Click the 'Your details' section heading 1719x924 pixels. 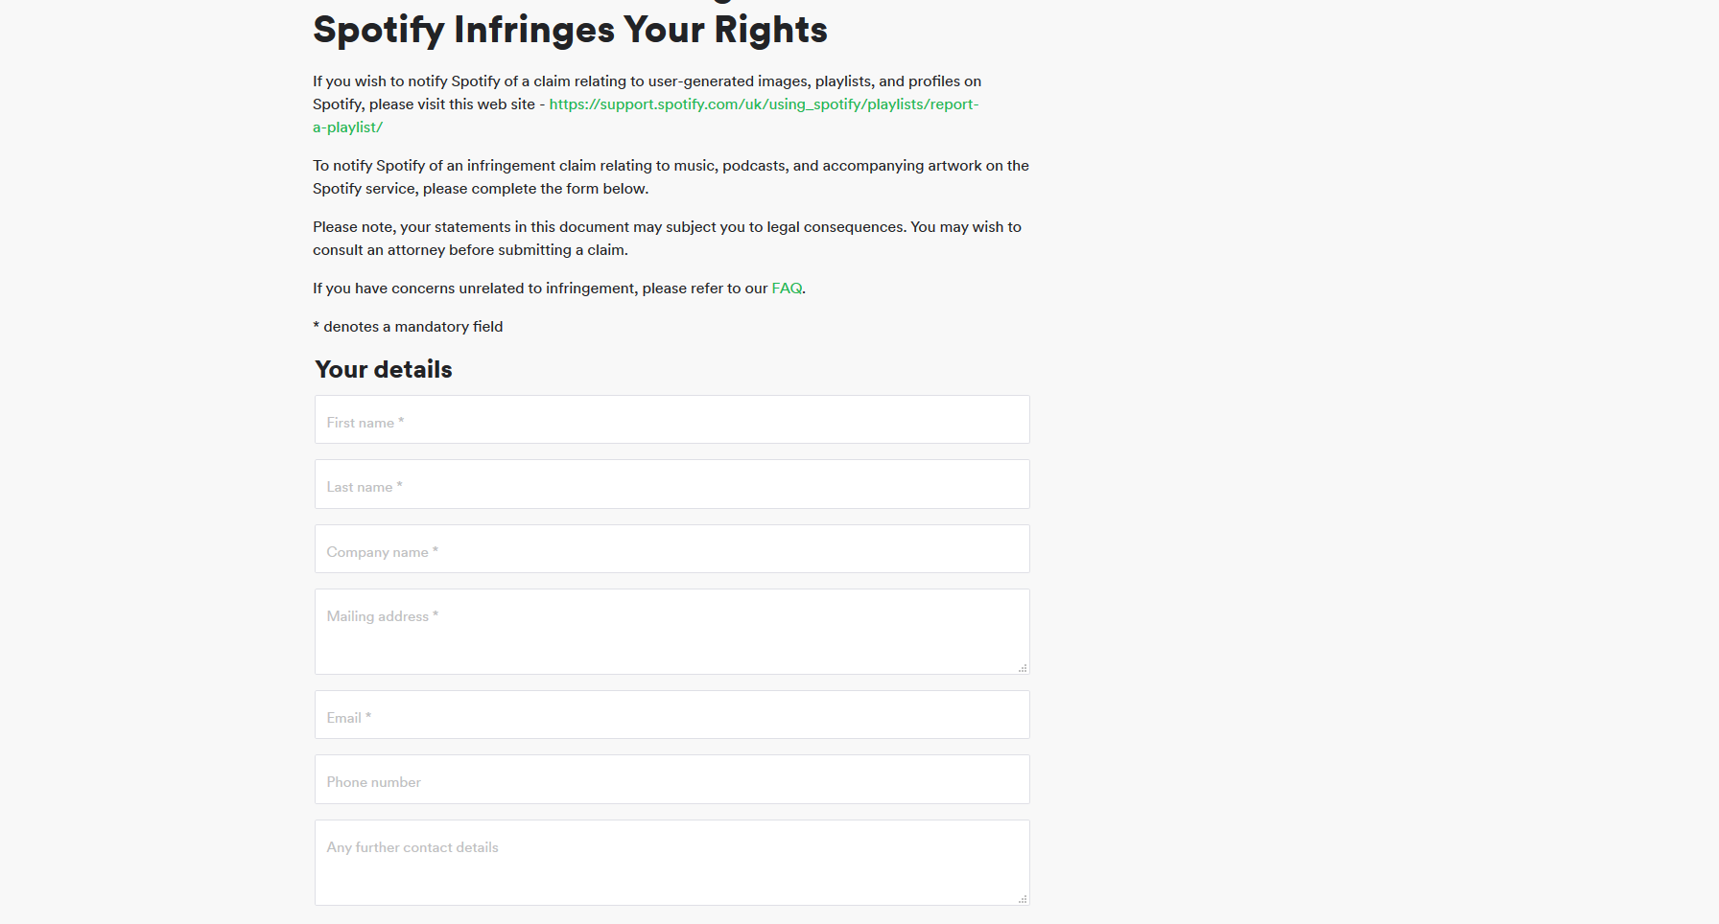click(x=384, y=370)
